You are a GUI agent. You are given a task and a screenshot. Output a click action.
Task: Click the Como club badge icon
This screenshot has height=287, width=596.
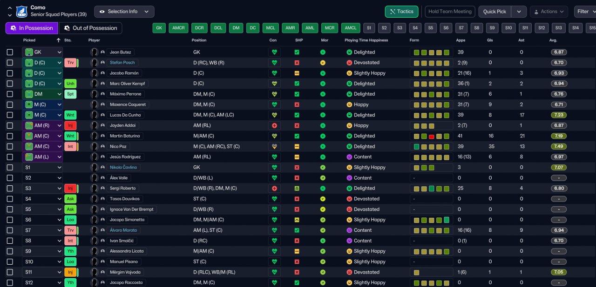tap(22, 11)
